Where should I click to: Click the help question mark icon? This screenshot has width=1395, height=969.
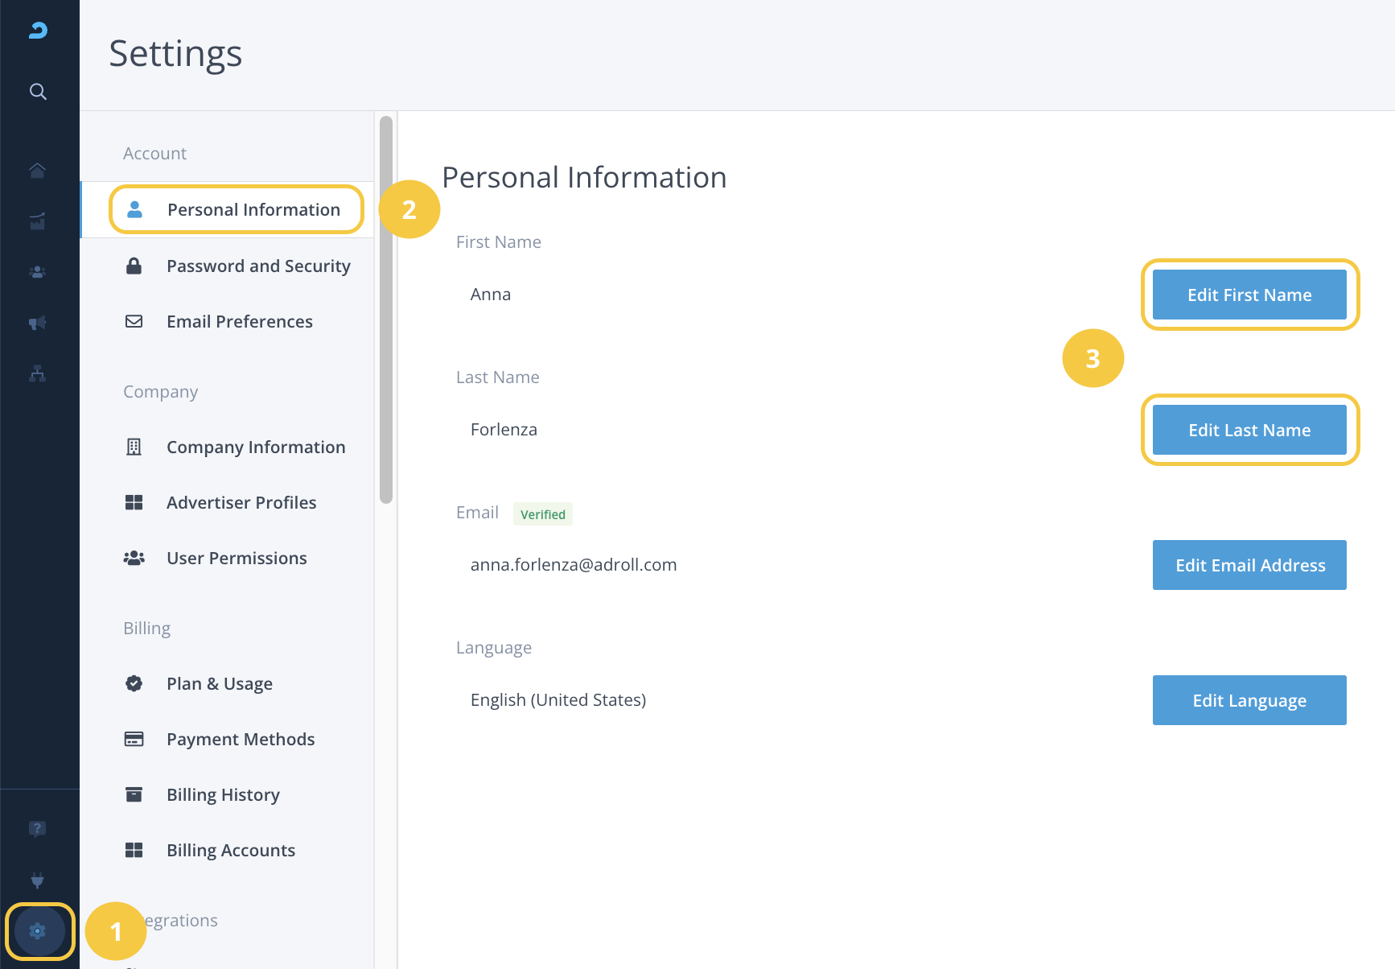[38, 829]
